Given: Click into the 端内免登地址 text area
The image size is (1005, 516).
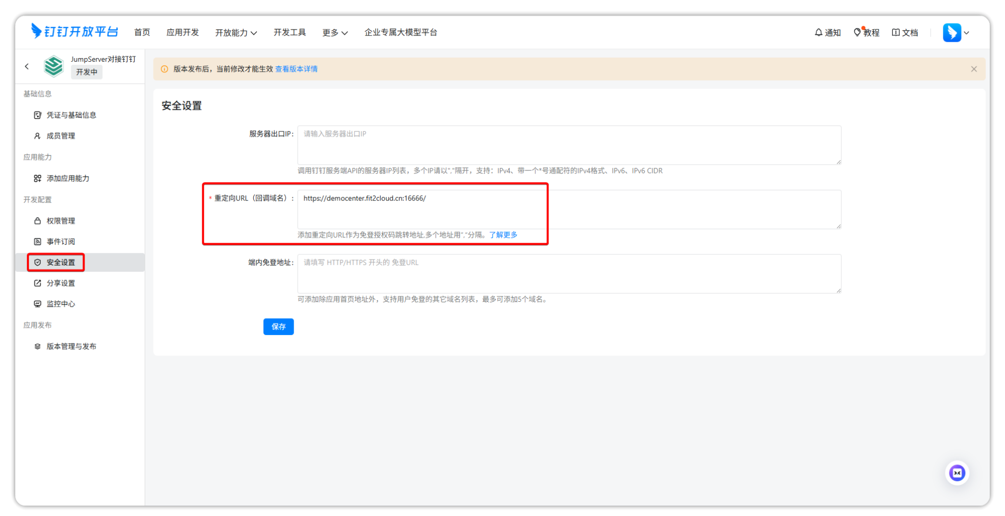Looking at the screenshot, I should tap(569, 274).
